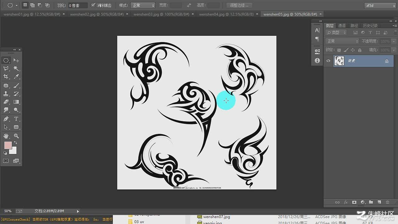
Task: Choose New Selection mode
Action: (25, 5)
